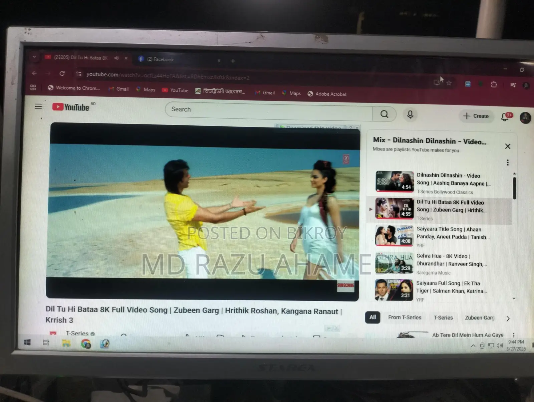Click the Subscribe overlay in the video
Viewport: 534px width, 402px height.
pyautogui.click(x=345, y=286)
